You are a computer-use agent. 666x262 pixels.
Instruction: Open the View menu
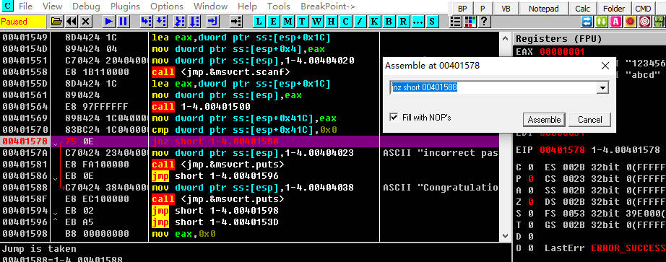(x=53, y=6)
